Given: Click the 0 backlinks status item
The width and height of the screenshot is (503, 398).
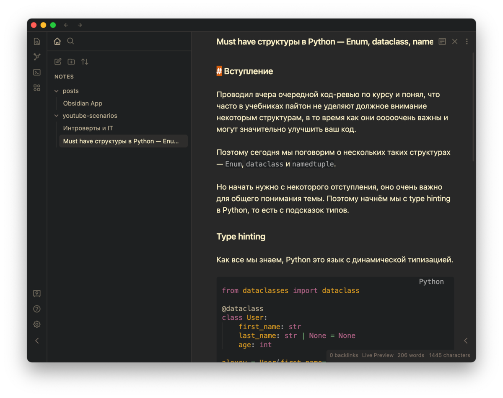Looking at the screenshot, I should [344, 355].
